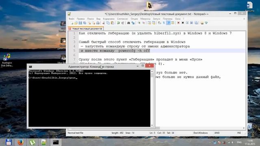260x146 pixels.
Task: Toggle word wrap in Notepad++
Action: coord(159,23)
